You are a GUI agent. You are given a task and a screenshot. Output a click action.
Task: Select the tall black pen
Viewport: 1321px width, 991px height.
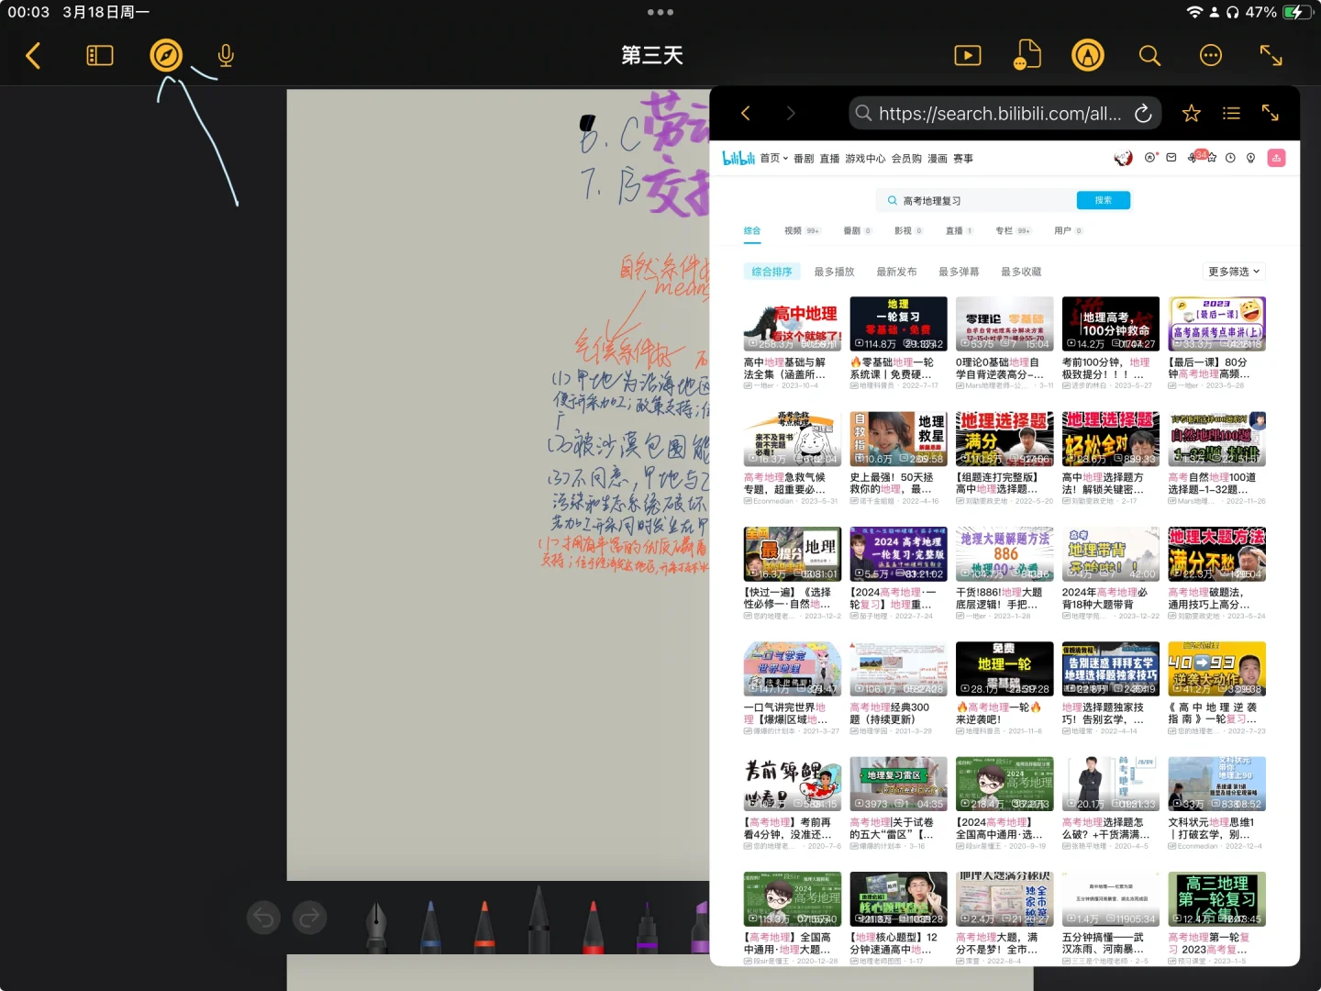click(x=538, y=922)
